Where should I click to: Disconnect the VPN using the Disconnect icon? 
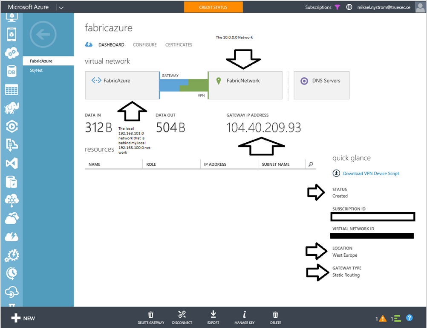point(182,315)
